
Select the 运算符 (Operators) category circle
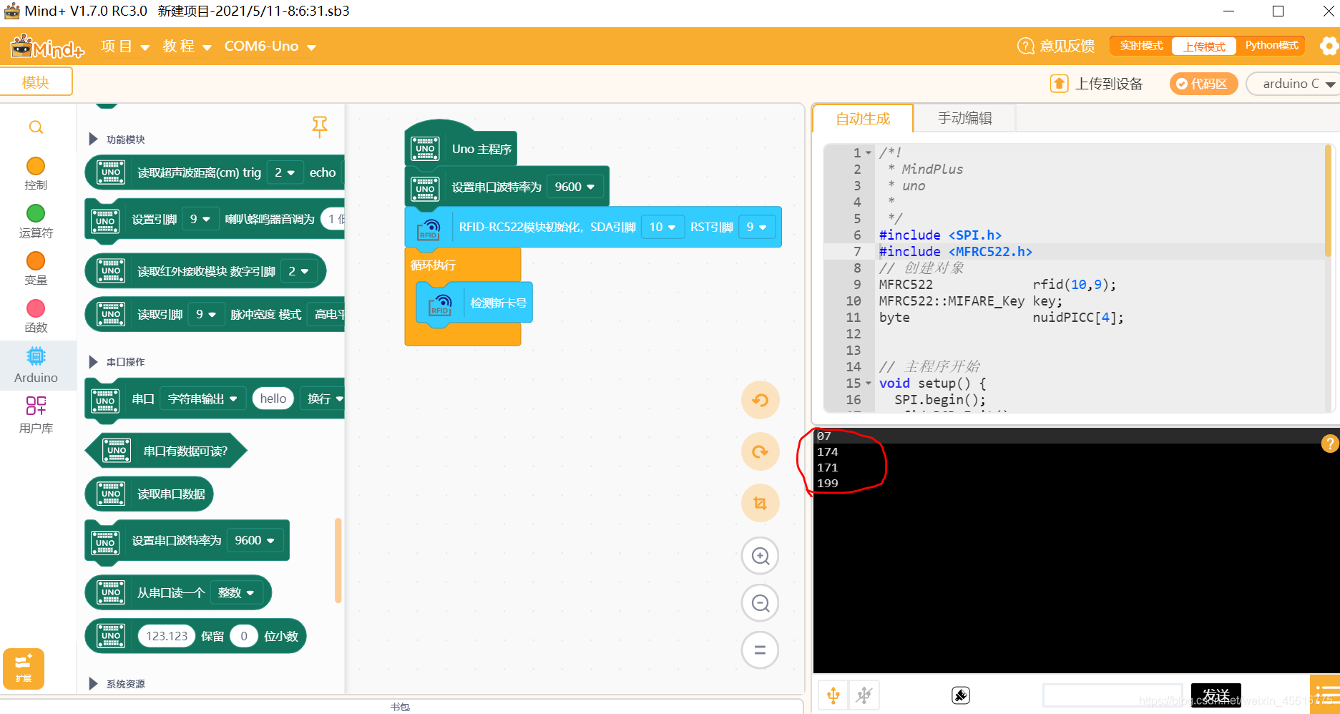[36, 213]
